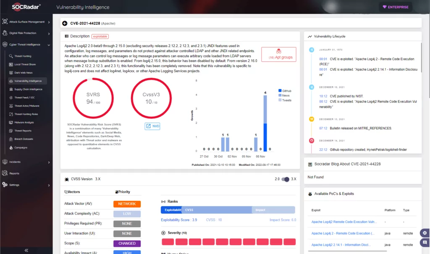Viewport: 430px width, 254px height.
Task: Open the NVD external link button
Action: click(x=152, y=126)
